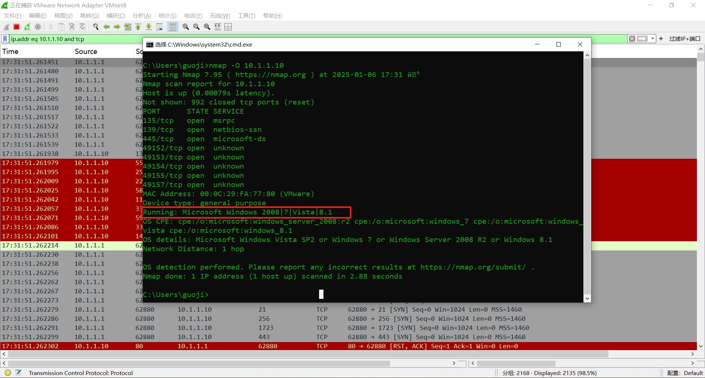
Task: Open the 视图(V) menu
Action: click(x=63, y=16)
